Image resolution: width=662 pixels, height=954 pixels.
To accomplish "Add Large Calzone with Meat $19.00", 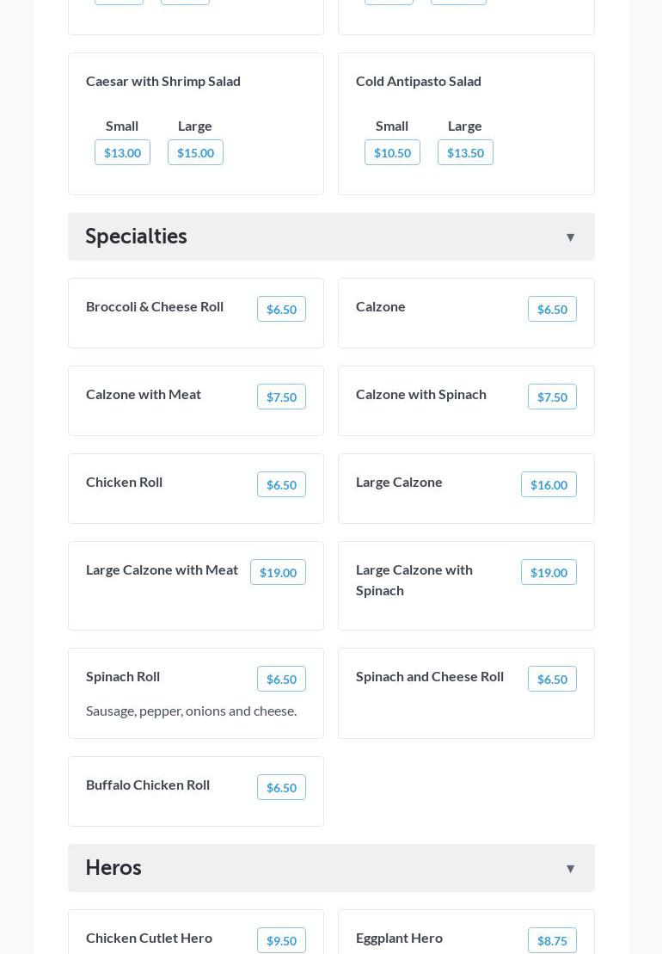I will pyautogui.click(x=278, y=572).
